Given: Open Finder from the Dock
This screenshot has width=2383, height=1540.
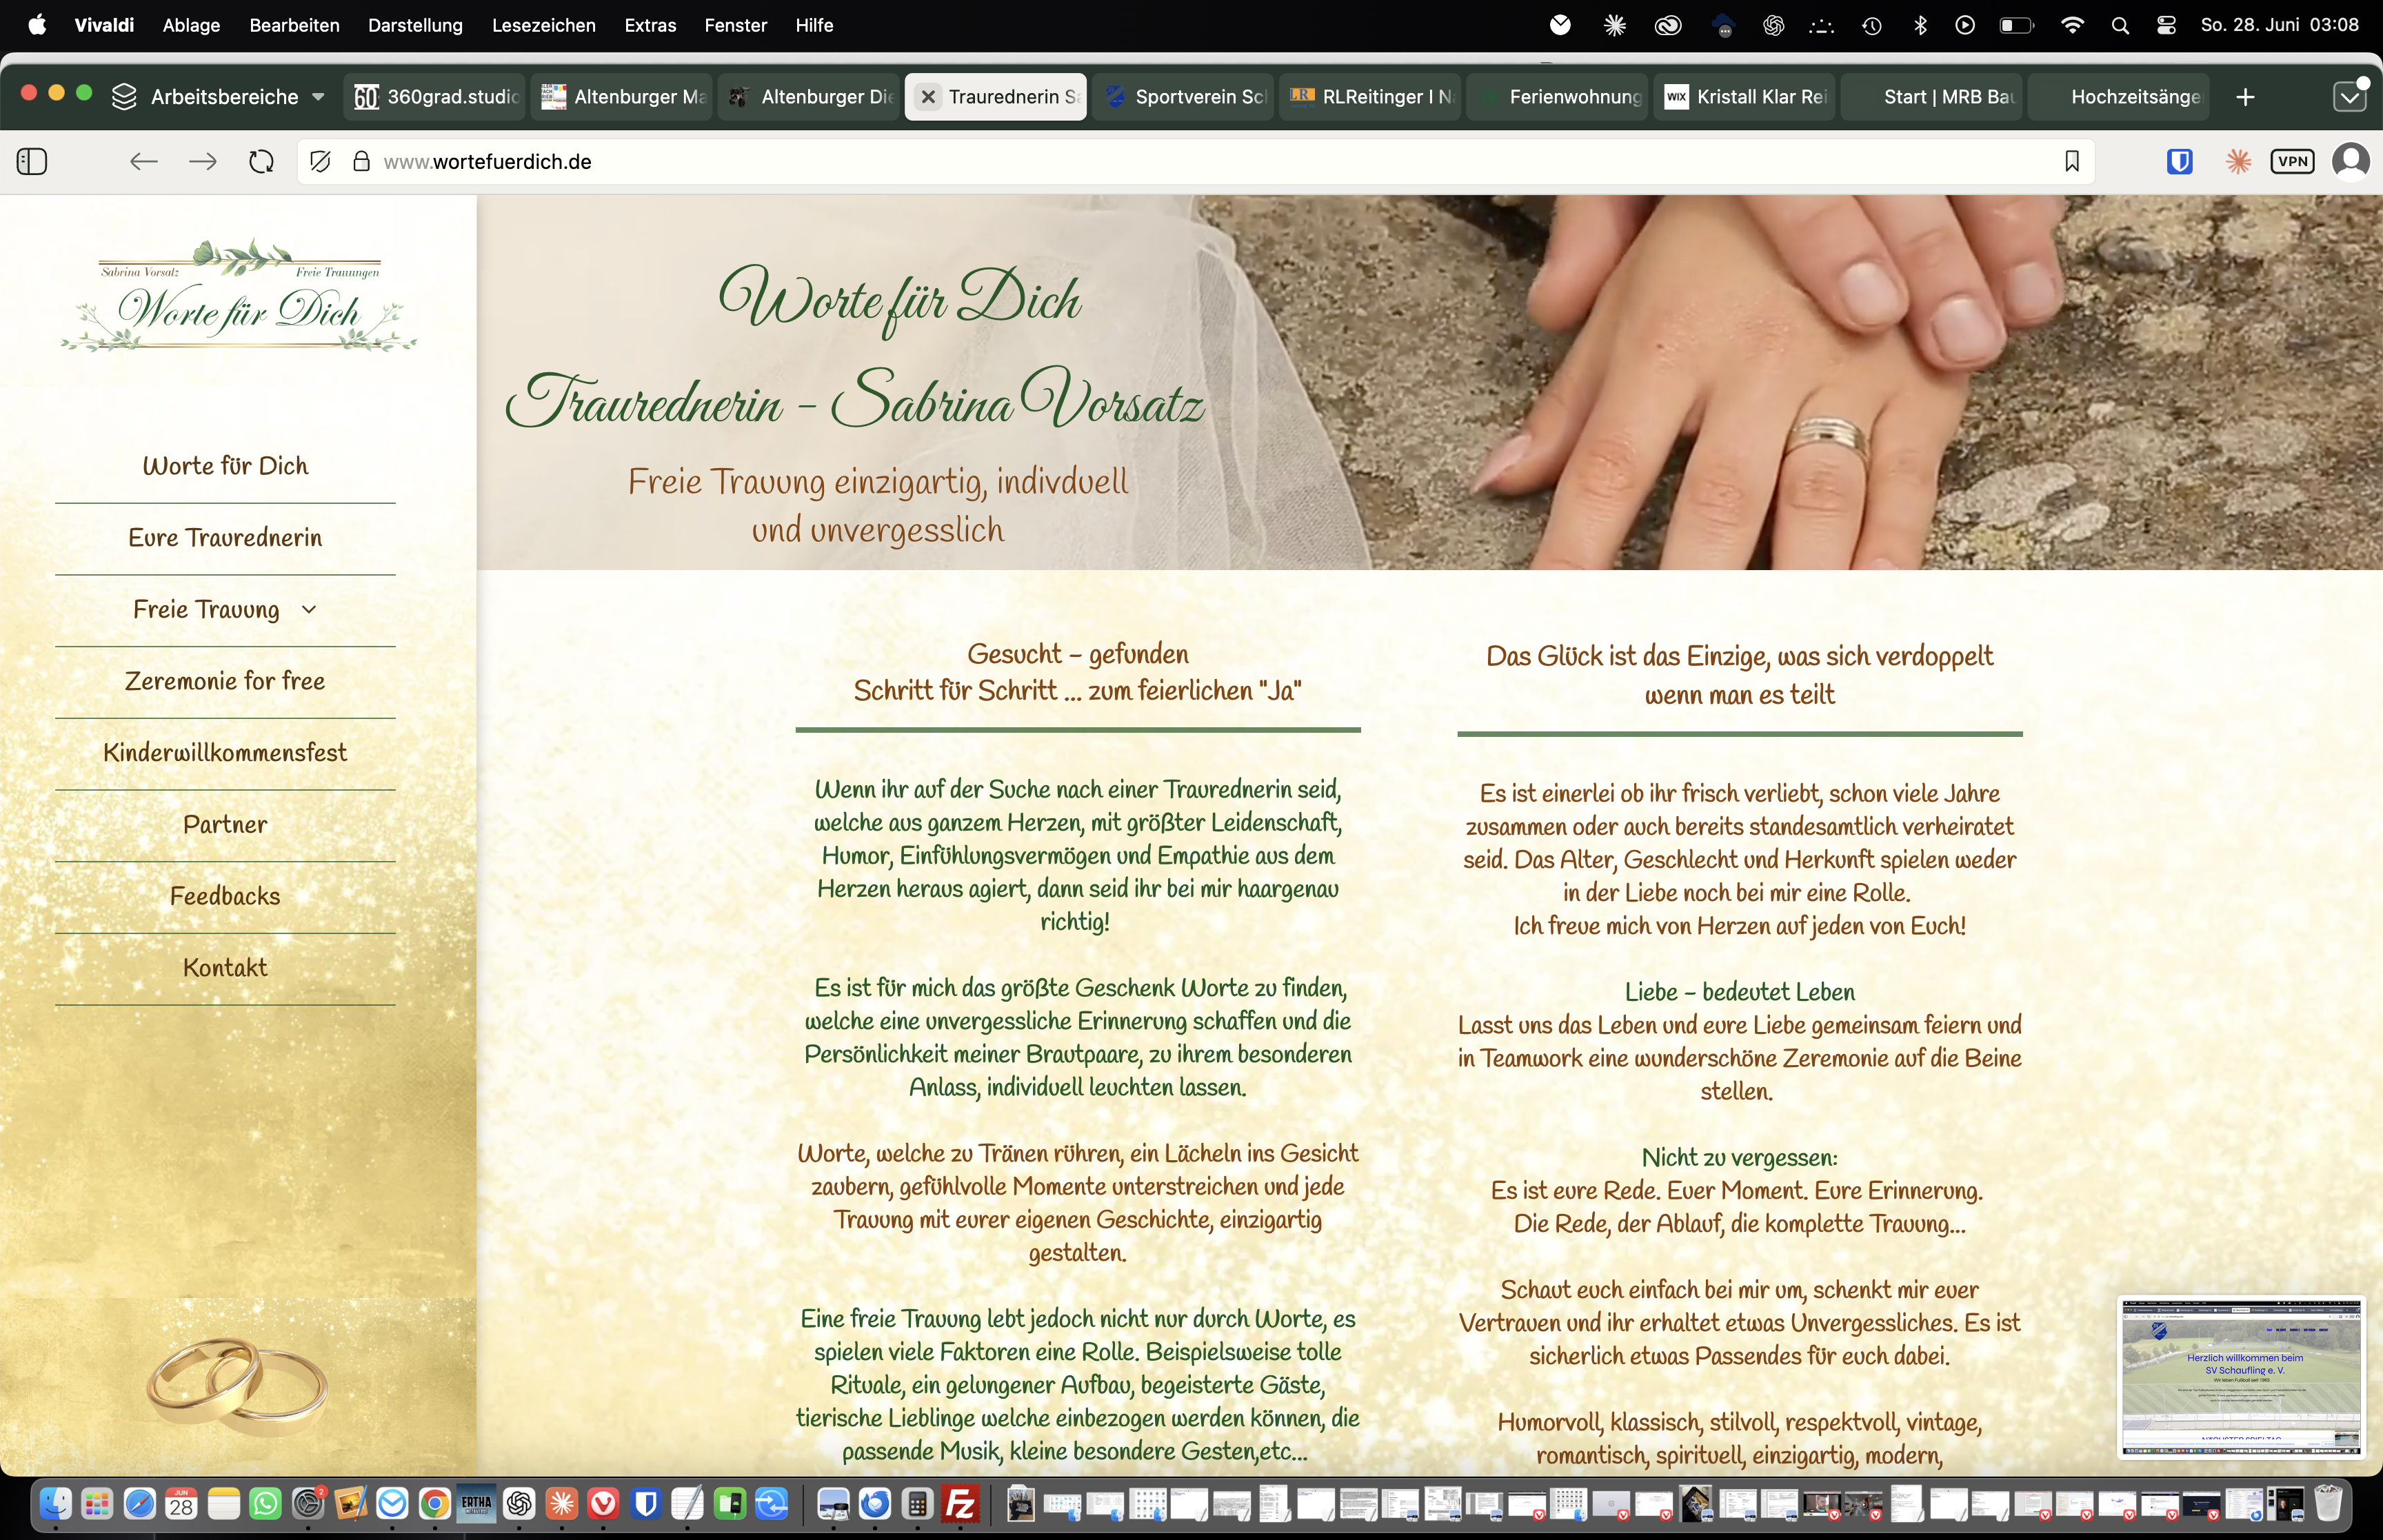Looking at the screenshot, I should click(x=55, y=1503).
